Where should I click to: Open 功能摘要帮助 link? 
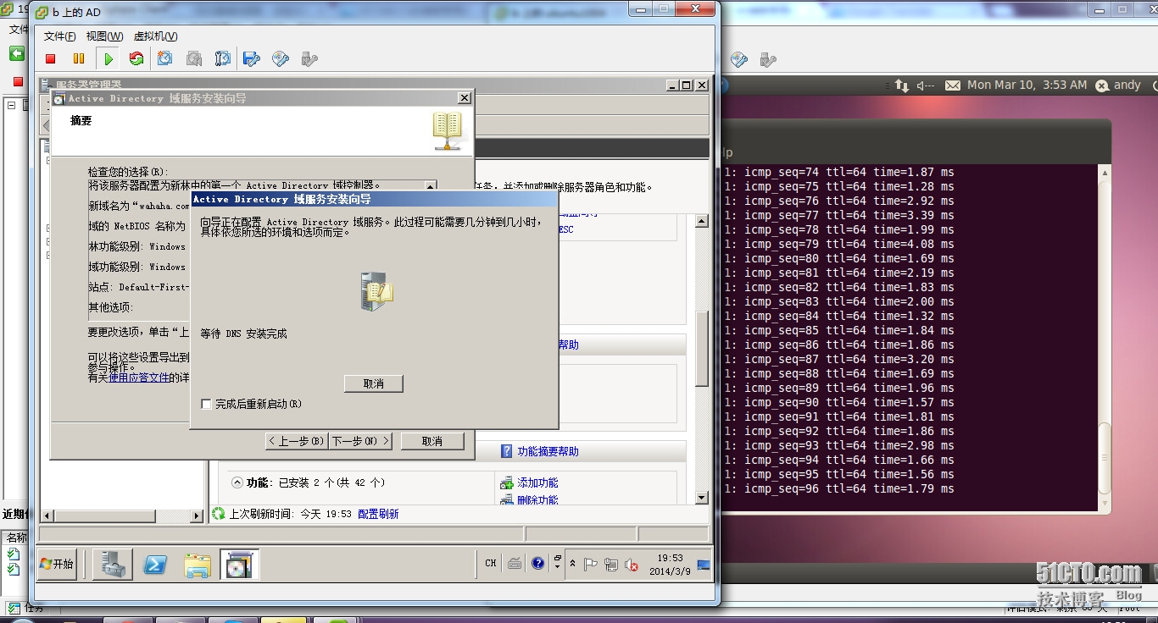point(548,451)
